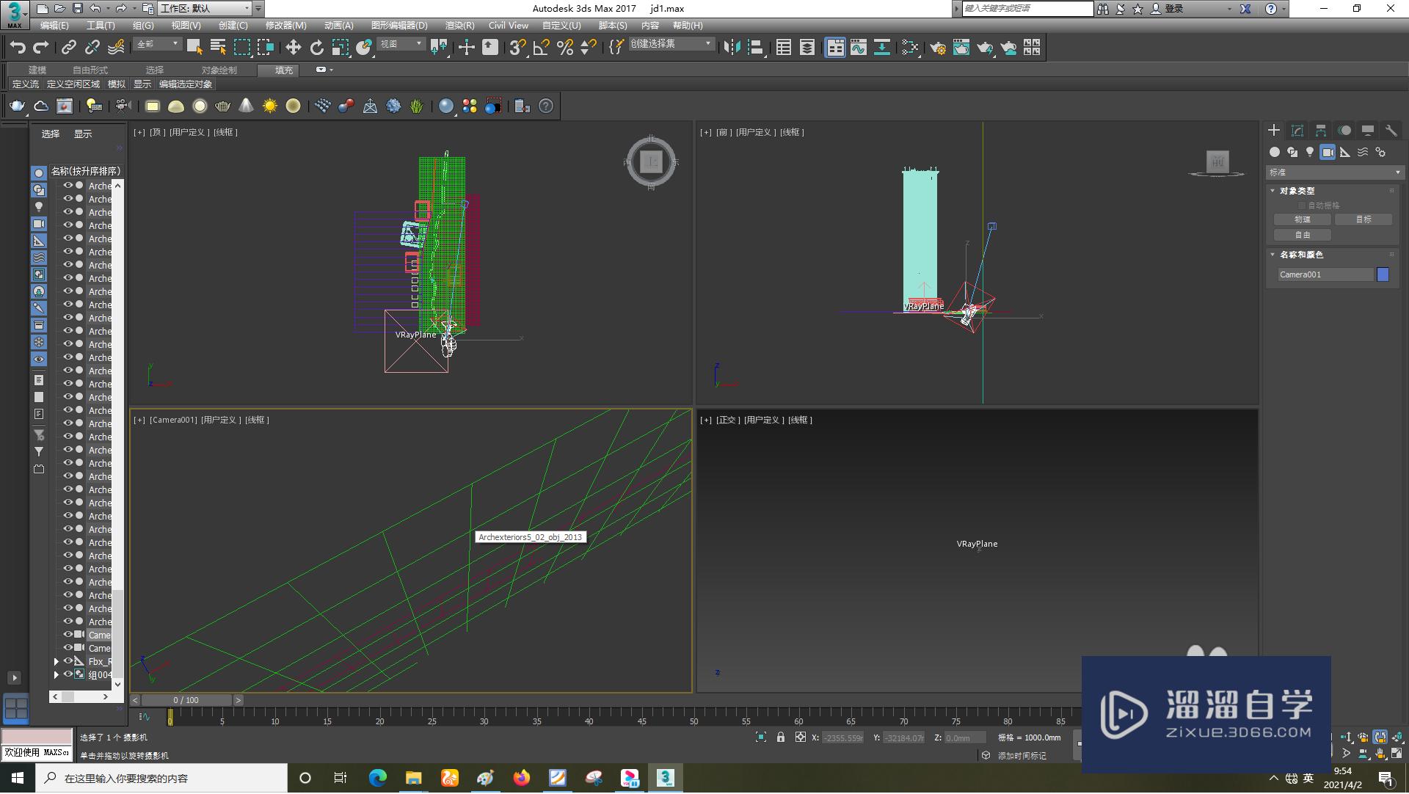Toggle selection lock in status bar
The height and width of the screenshot is (794, 1409).
tap(781, 737)
